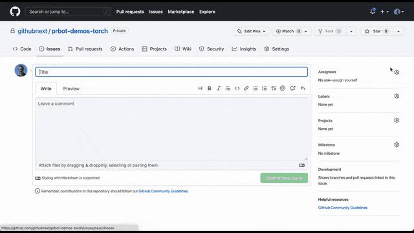Expand the Star dropdown arrow

398,32
